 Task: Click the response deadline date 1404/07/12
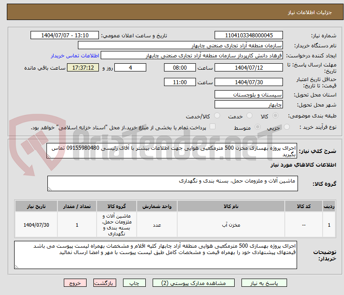249,67
